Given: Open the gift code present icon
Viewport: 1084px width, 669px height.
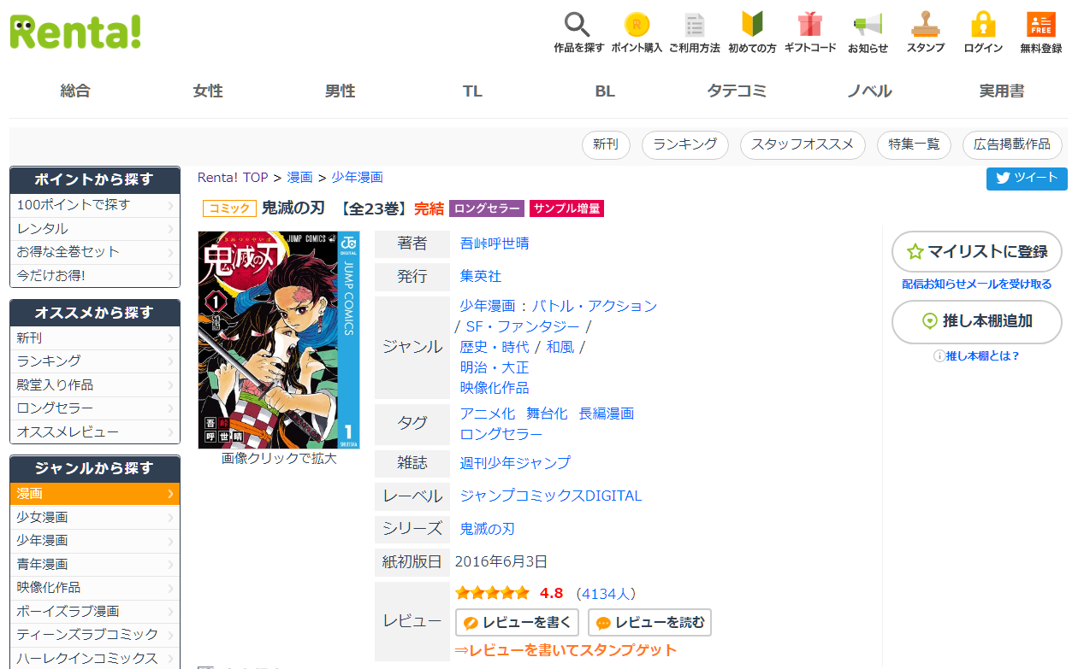Looking at the screenshot, I should click(x=809, y=26).
